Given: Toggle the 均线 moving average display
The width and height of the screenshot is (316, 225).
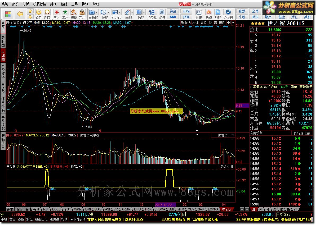Looking at the screenshot, I should tap(195, 23).
